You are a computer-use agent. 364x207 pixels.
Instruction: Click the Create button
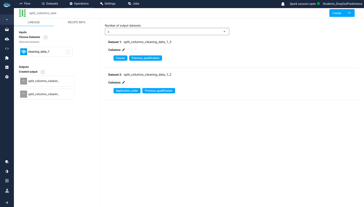(336, 13)
